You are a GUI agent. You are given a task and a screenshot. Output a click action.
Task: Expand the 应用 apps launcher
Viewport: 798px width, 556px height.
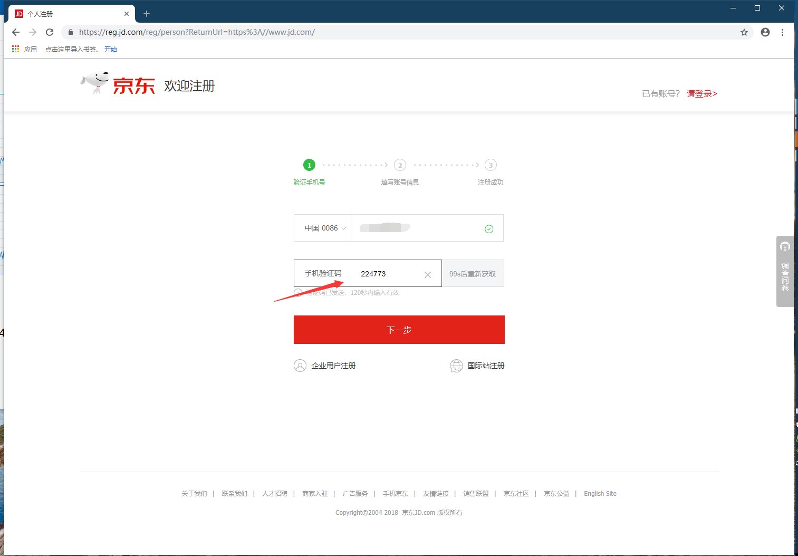tap(15, 49)
